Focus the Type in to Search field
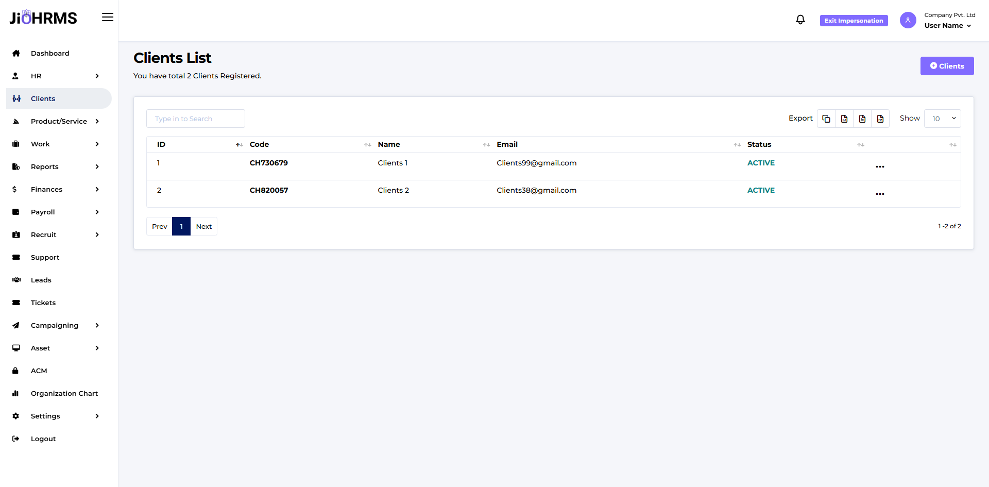Image resolution: width=989 pixels, height=487 pixels. (196, 119)
